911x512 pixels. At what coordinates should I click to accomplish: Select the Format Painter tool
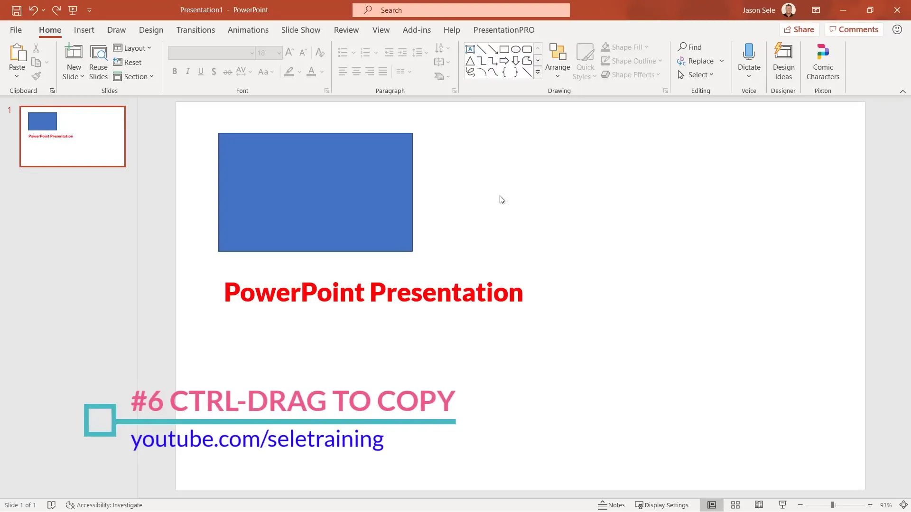point(36,76)
